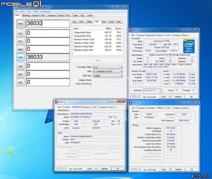Open the Processor Mask dropdown
Image resolution: width=212 pixels, height=179 pixels.
tap(108, 67)
